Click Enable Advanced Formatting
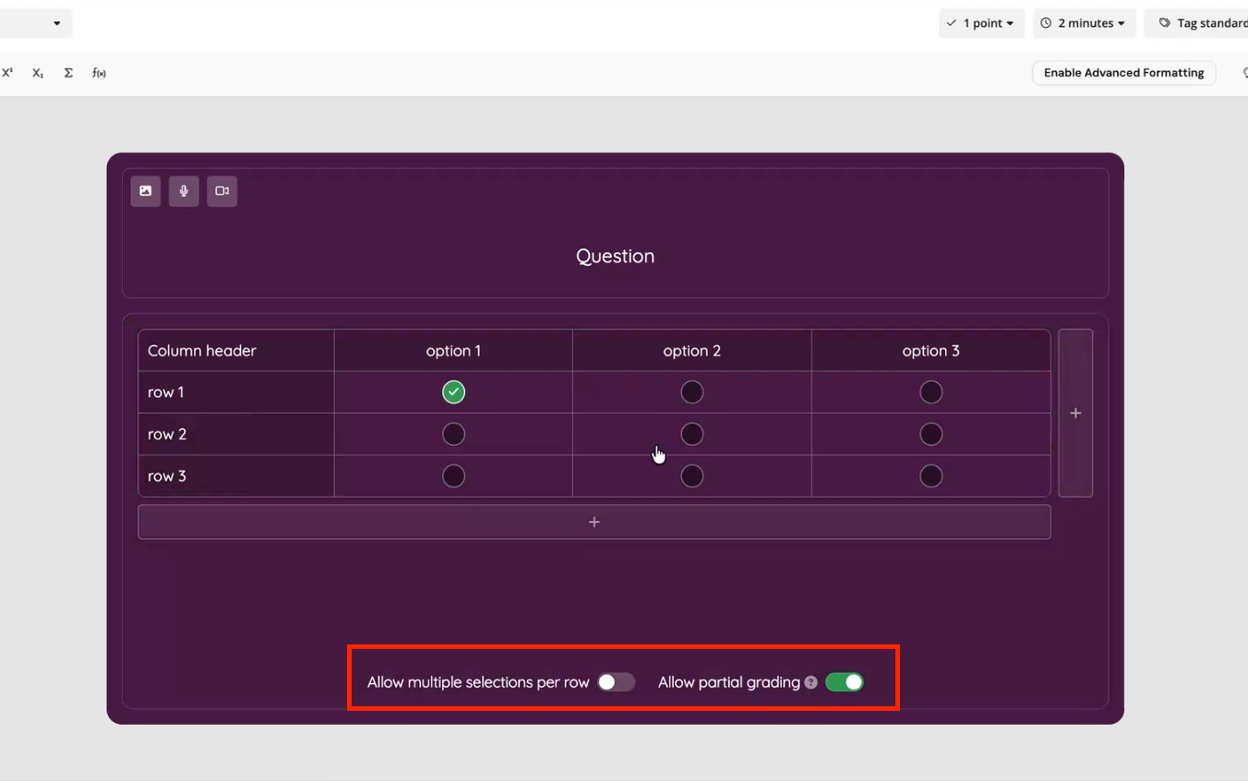The height and width of the screenshot is (781, 1248). coord(1123,73)
